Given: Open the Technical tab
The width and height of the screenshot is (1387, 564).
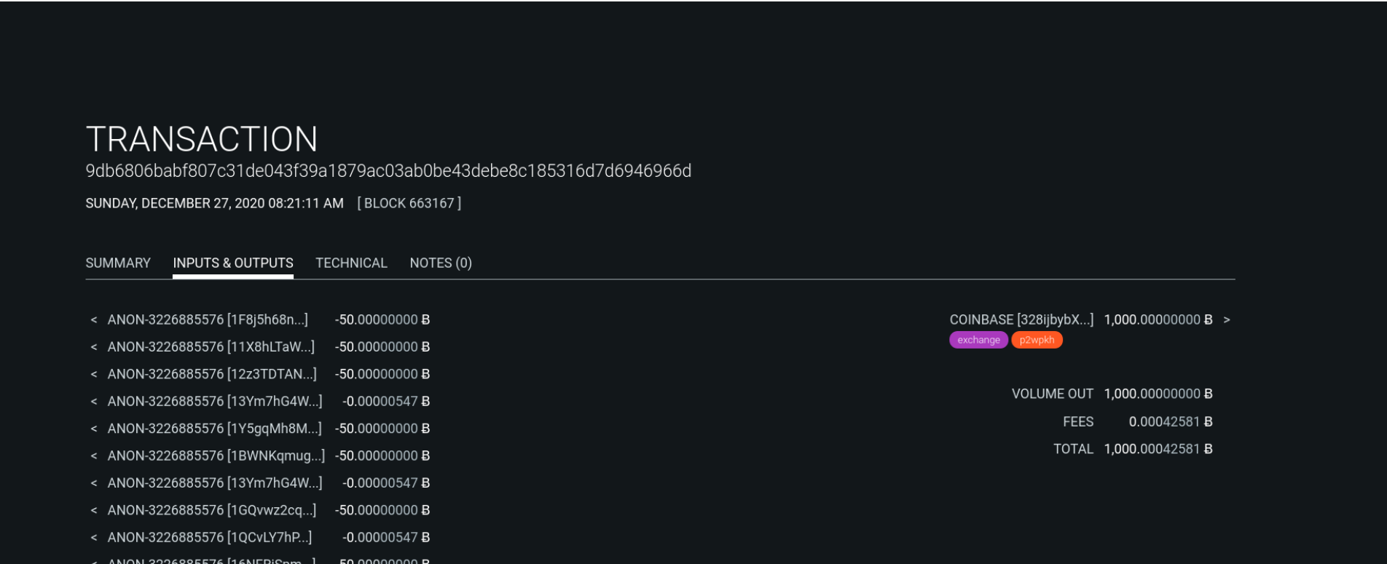Looking at the screenshot, I should click(351, 263).
